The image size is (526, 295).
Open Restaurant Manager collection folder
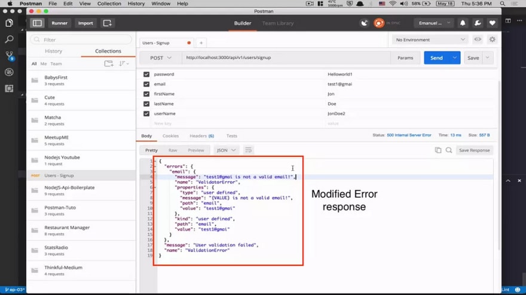tap(81, 231)
